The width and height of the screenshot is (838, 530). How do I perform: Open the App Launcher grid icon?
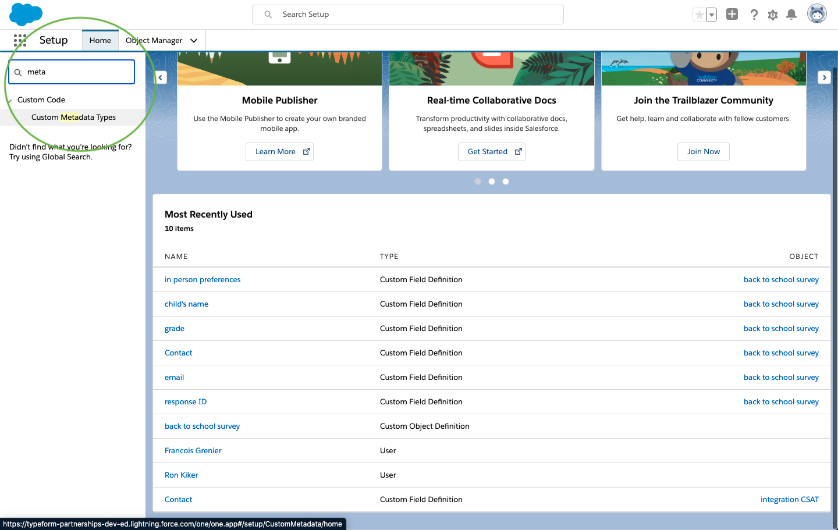20,40
